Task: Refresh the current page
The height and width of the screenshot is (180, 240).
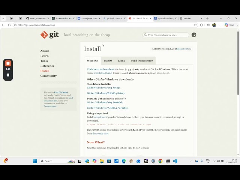Action: tap(9, 25)
